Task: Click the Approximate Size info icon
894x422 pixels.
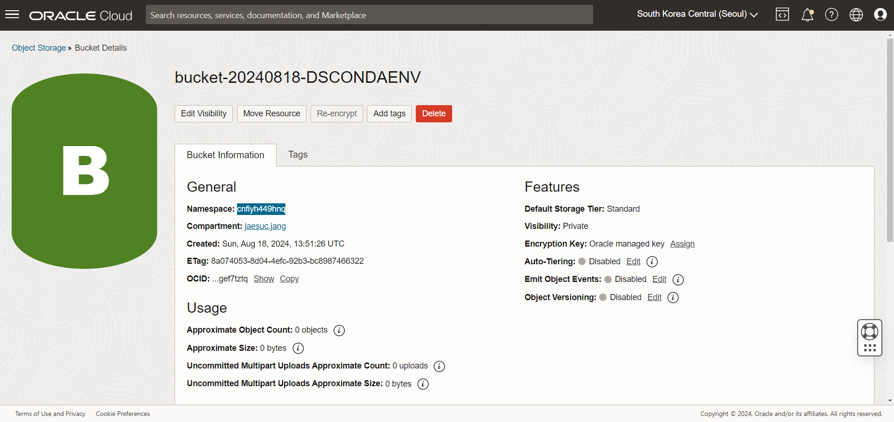Action: [x=298, y=348]
